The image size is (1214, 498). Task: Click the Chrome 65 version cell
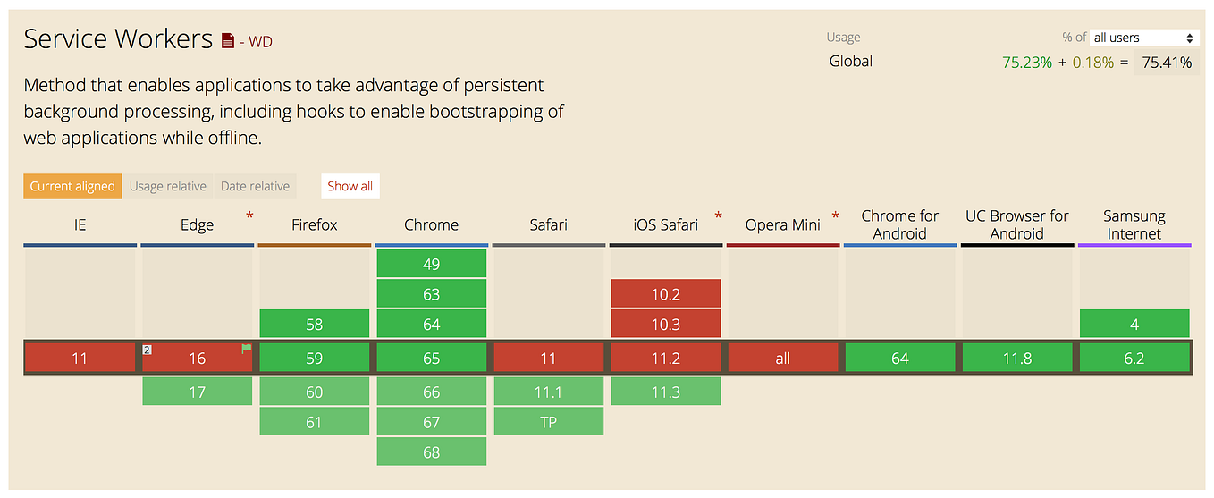(x=431, y=358)
